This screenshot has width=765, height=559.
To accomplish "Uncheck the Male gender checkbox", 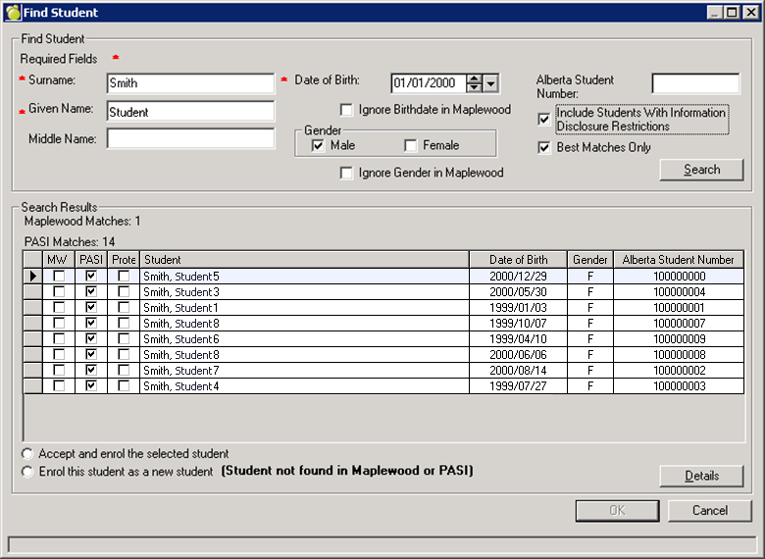I will pyautogui.click(x=318, y=146).
